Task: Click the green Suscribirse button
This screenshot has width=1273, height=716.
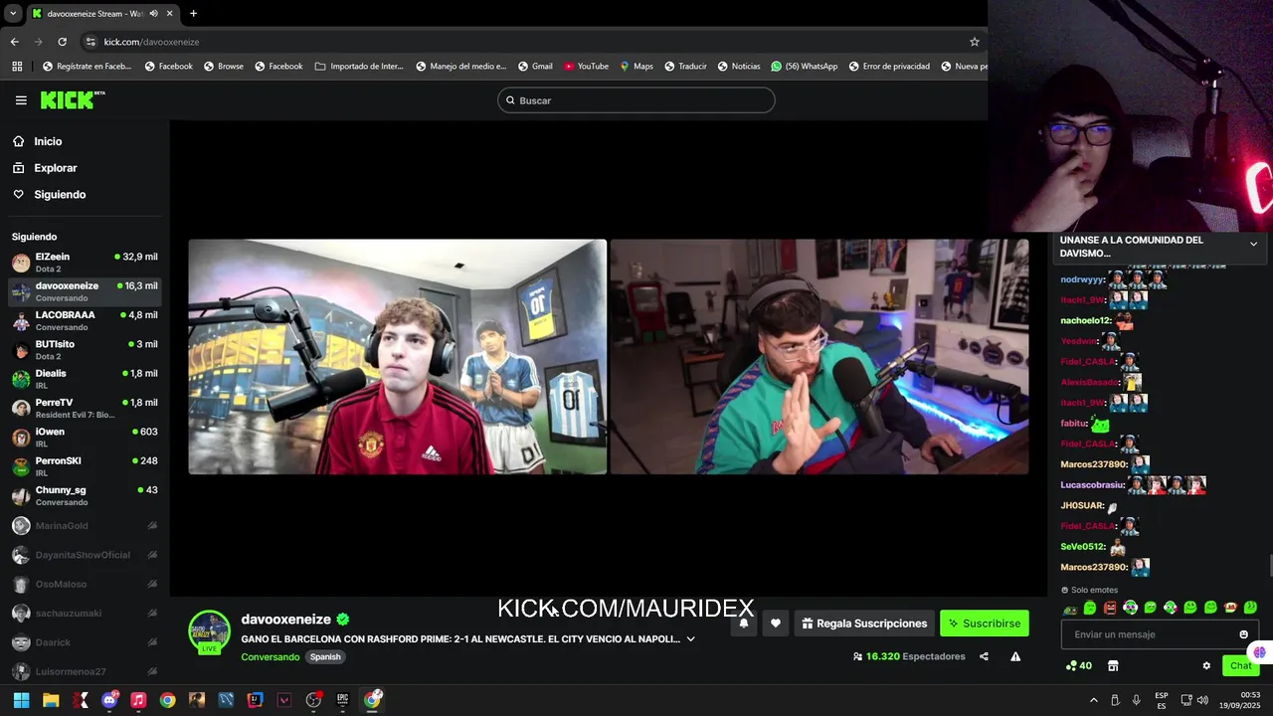Action: 985,624
